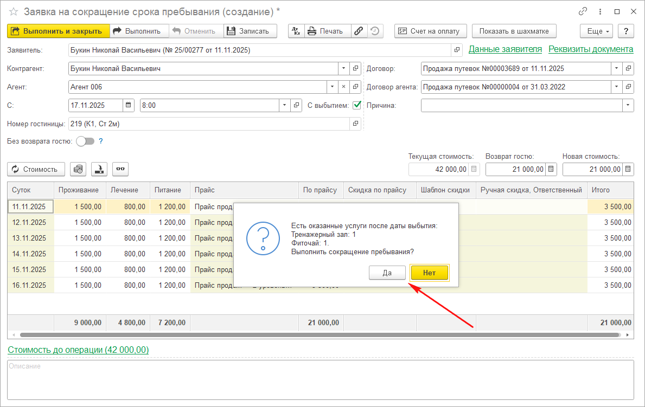The image size is (645, 407).
Task: Open the Еще menu
Action: coord(596,31)
